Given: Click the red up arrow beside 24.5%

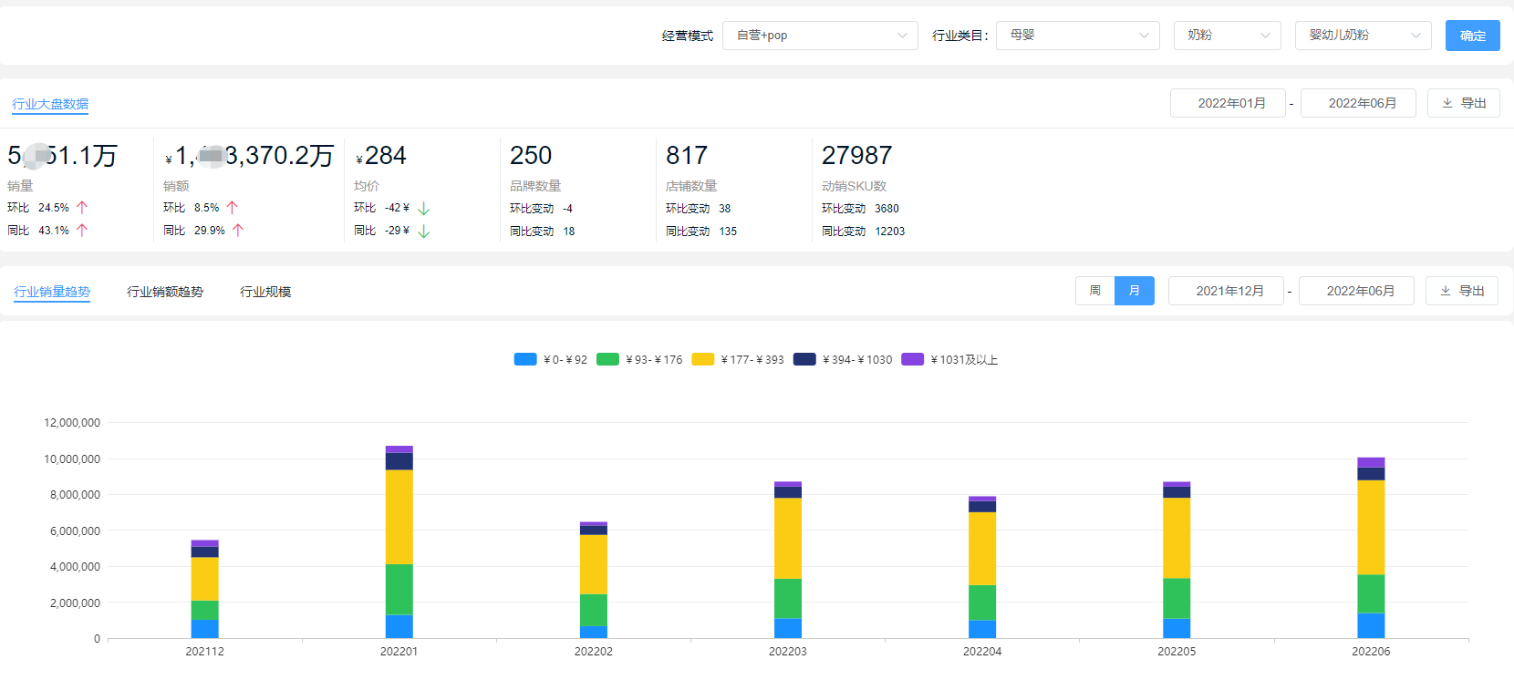Looking at the screenshot, I should (82, 208).
